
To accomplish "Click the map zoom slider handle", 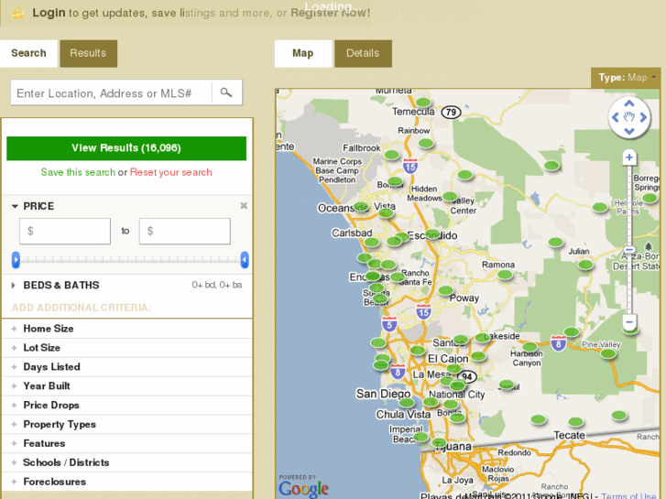I will [x=629, y=250].
